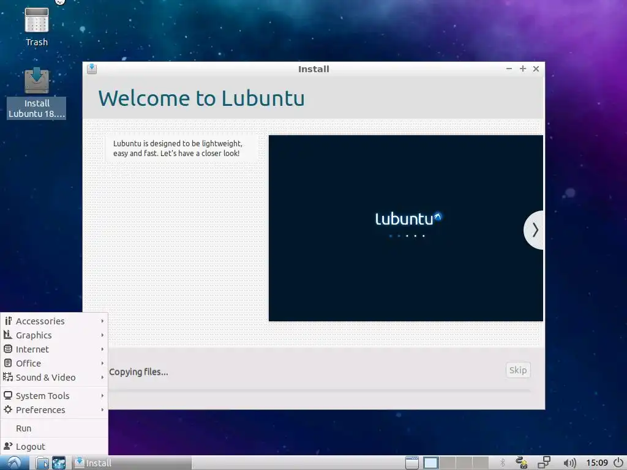Open the System Tools menu category
This screenshot has height=470, width=627.
pyautogui.click(x=54, y=396)
